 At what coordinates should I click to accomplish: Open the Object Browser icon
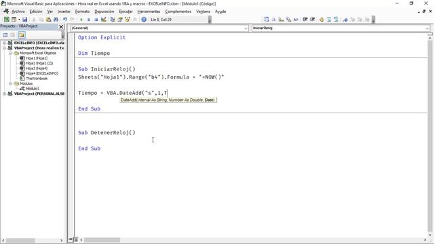[x=127, y=20]
